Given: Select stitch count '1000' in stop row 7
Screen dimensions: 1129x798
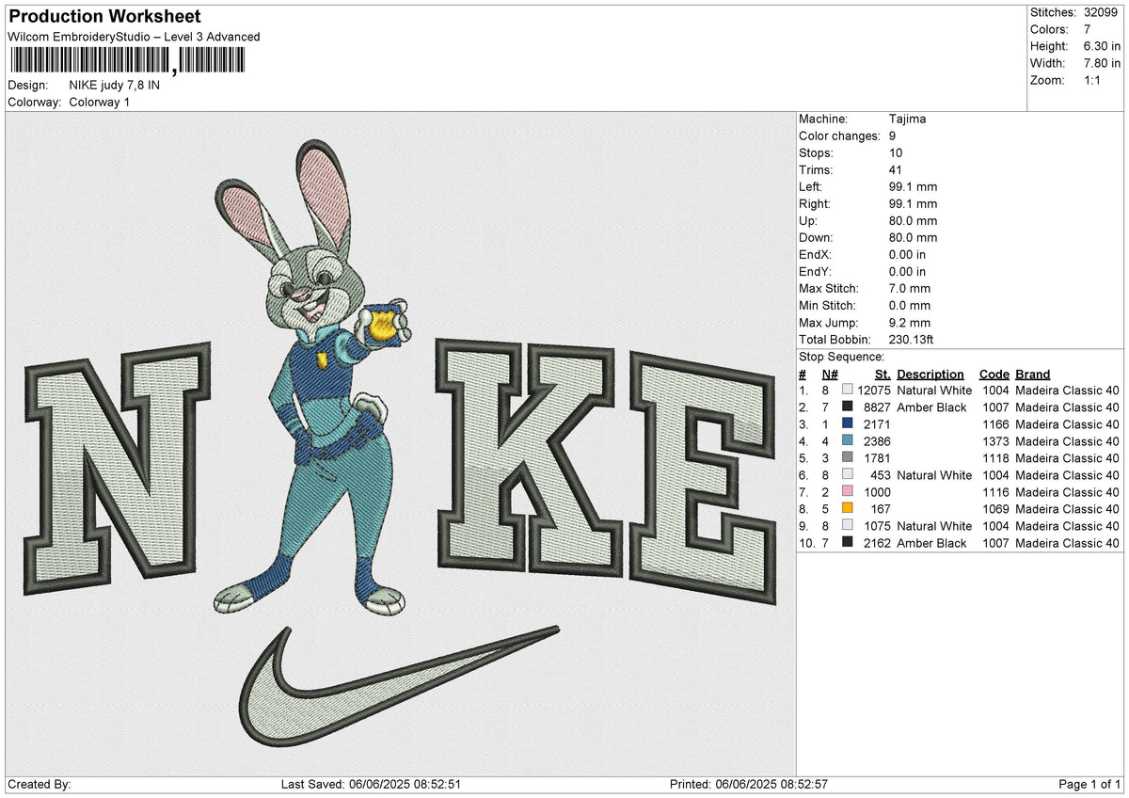Looking at the screenshot, I should (877, 492).
